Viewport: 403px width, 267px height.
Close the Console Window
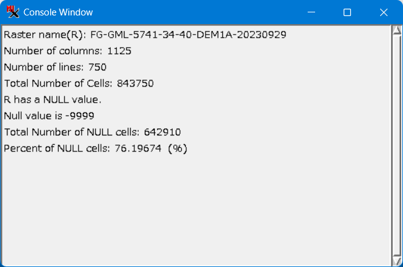[383, 12]
